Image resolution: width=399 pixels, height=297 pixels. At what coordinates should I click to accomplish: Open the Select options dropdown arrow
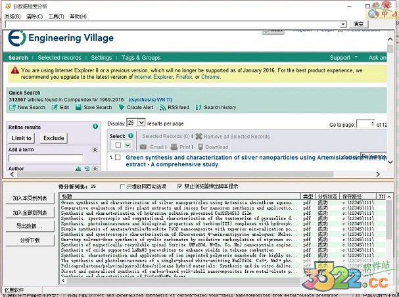128,145
